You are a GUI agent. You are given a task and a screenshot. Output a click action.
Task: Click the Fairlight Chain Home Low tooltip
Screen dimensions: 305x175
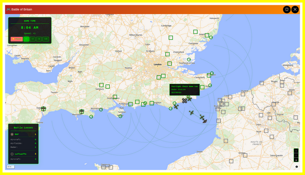pos(185,90)
